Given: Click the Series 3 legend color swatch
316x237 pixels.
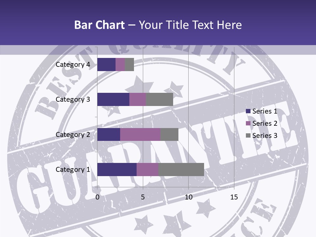Looking at the screenshot, I should [x=248, y=136].
